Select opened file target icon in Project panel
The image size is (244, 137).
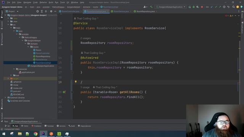tap(37, 11)
